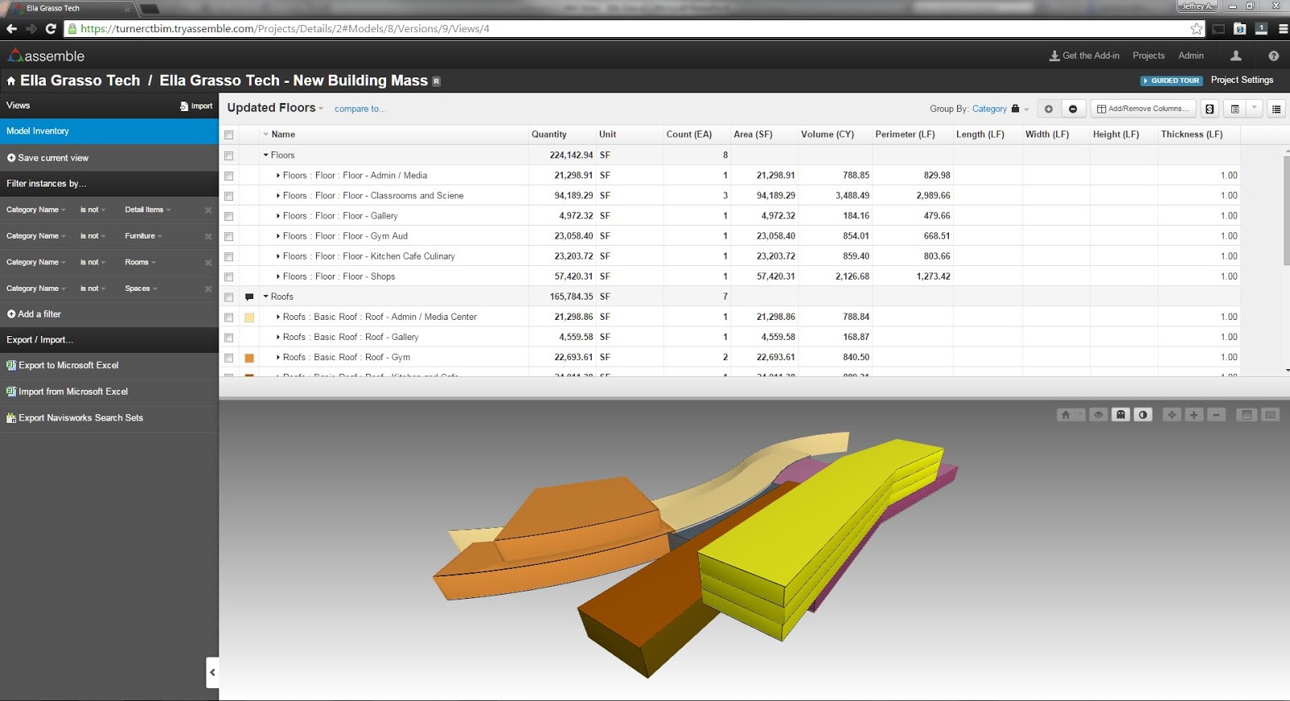Open the Chrome menu icon
This screenshot has height=701, width=1290.
point(1283,29)
